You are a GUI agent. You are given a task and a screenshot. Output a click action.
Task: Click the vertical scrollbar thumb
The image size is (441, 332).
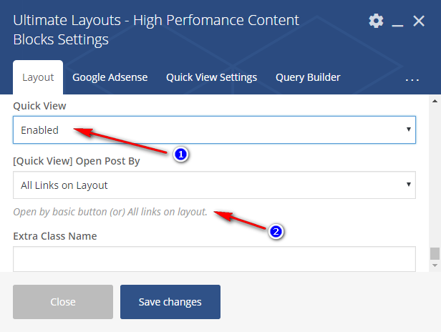435,254
